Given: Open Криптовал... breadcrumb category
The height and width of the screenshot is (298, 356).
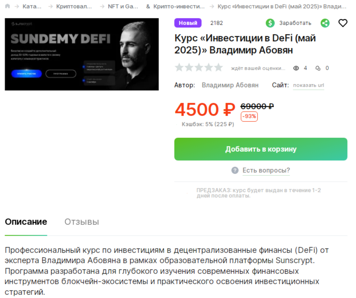Looking at the screenshot, I should (74, 6).
